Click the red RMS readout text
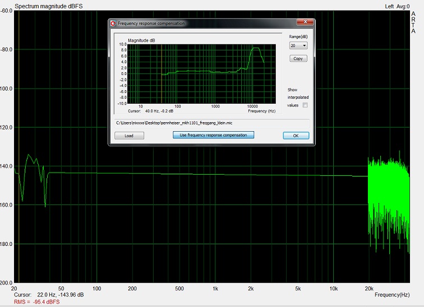 click(x=36, y=302)
